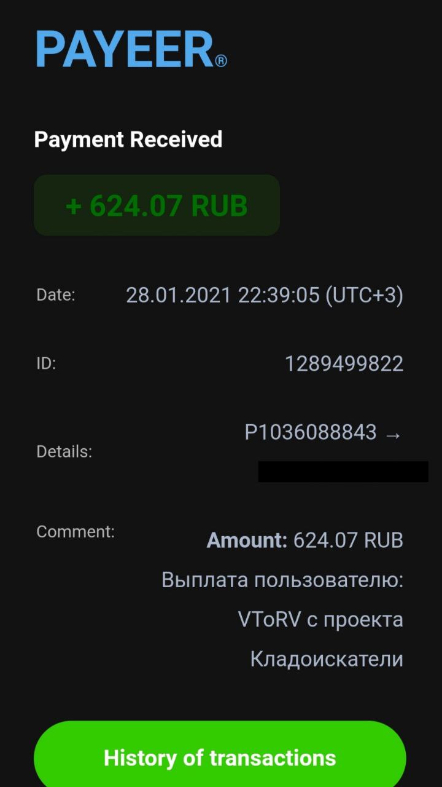The height and width of the screenshot is (787, 442).
Task: Click the ID: label
Action: pos(46,363)
